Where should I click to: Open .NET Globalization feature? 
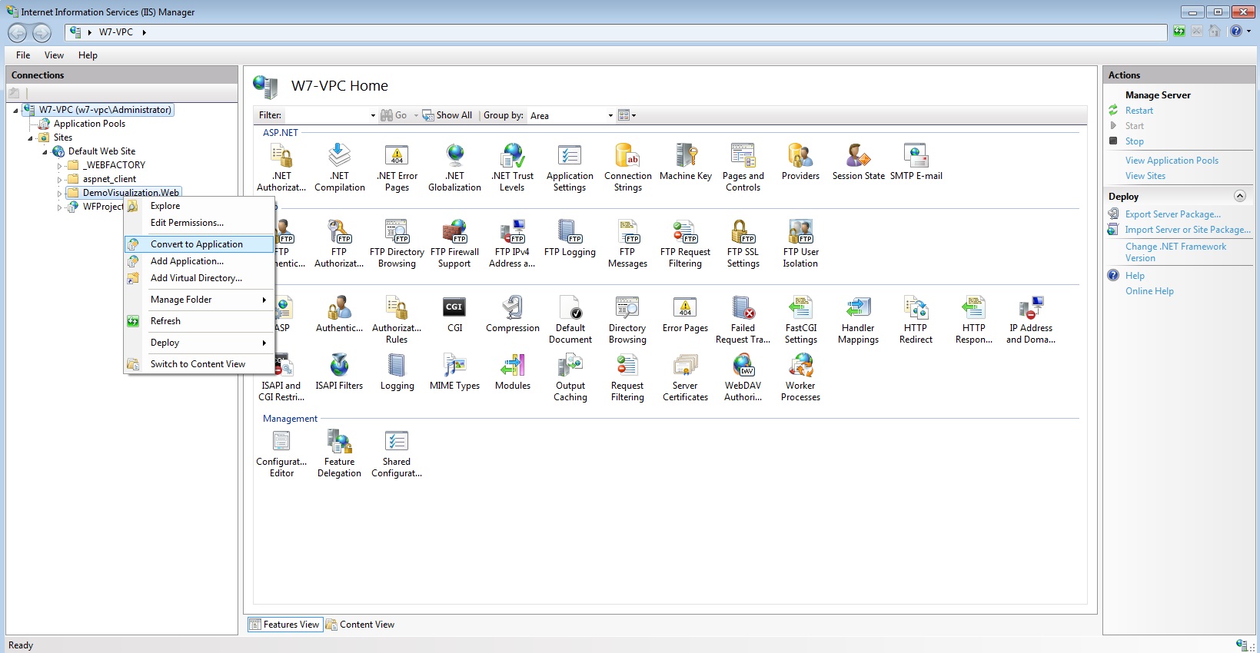point(454,167)
